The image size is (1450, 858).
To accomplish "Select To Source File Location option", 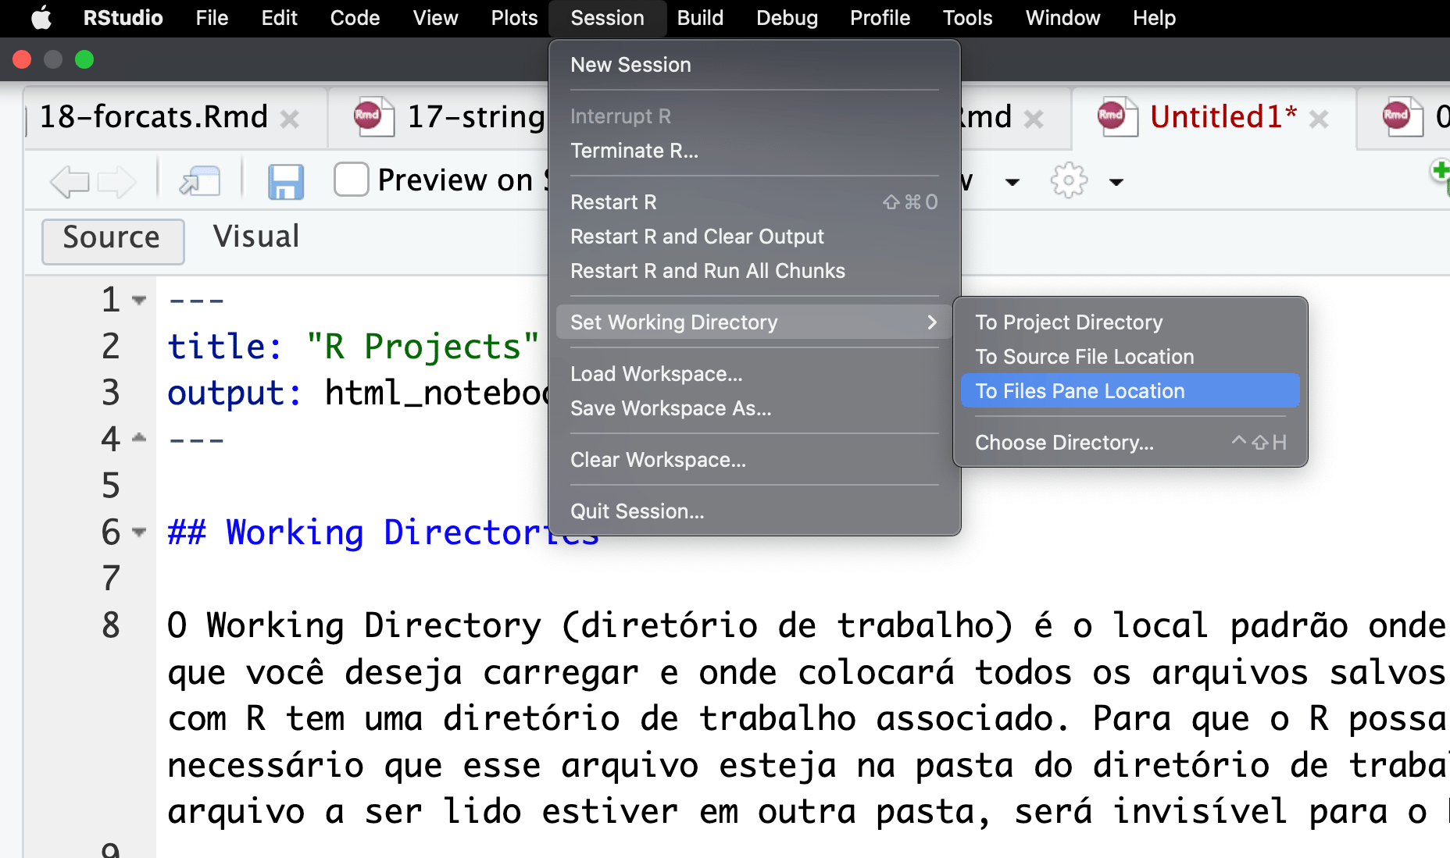I will click(1084, 357).
